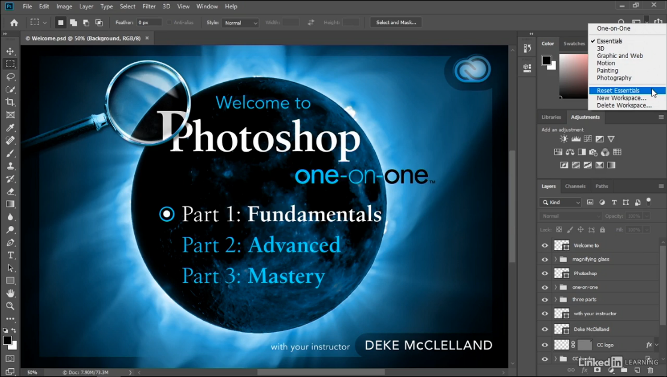This screenshot has width=667, height=377.
Task: Add a Levels adjustment
Action: point(576,139)
